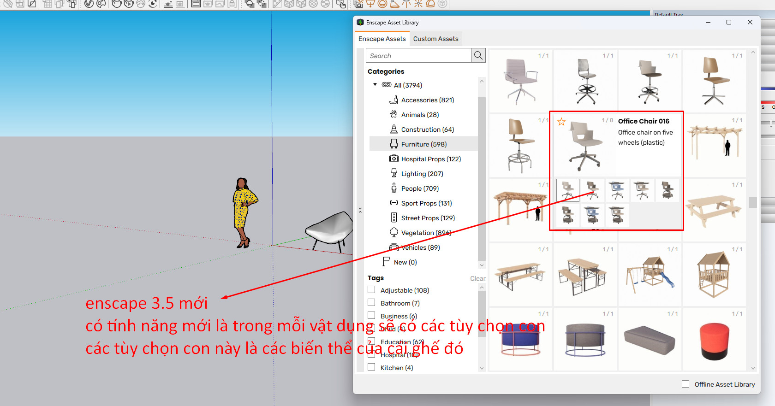Click the Animals paw icon
Screen dimensions: 775x406
click(x=393, y=114)
